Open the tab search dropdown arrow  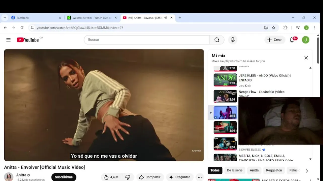(5, 18)
